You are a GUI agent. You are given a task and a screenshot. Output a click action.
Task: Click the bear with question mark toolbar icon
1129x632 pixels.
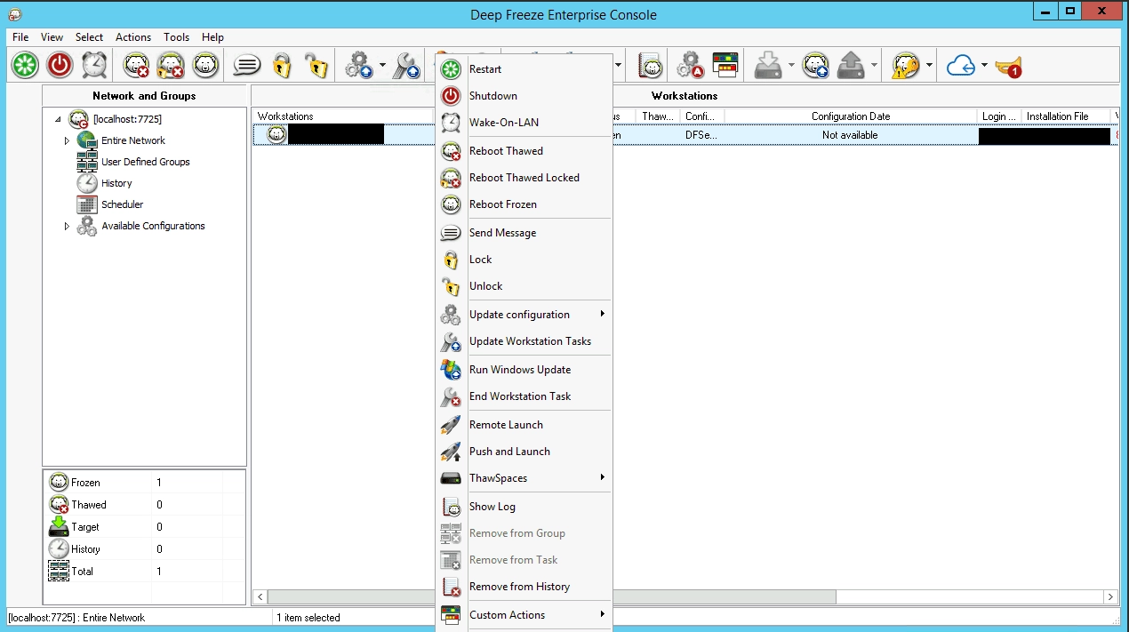(x=906, y=65)
